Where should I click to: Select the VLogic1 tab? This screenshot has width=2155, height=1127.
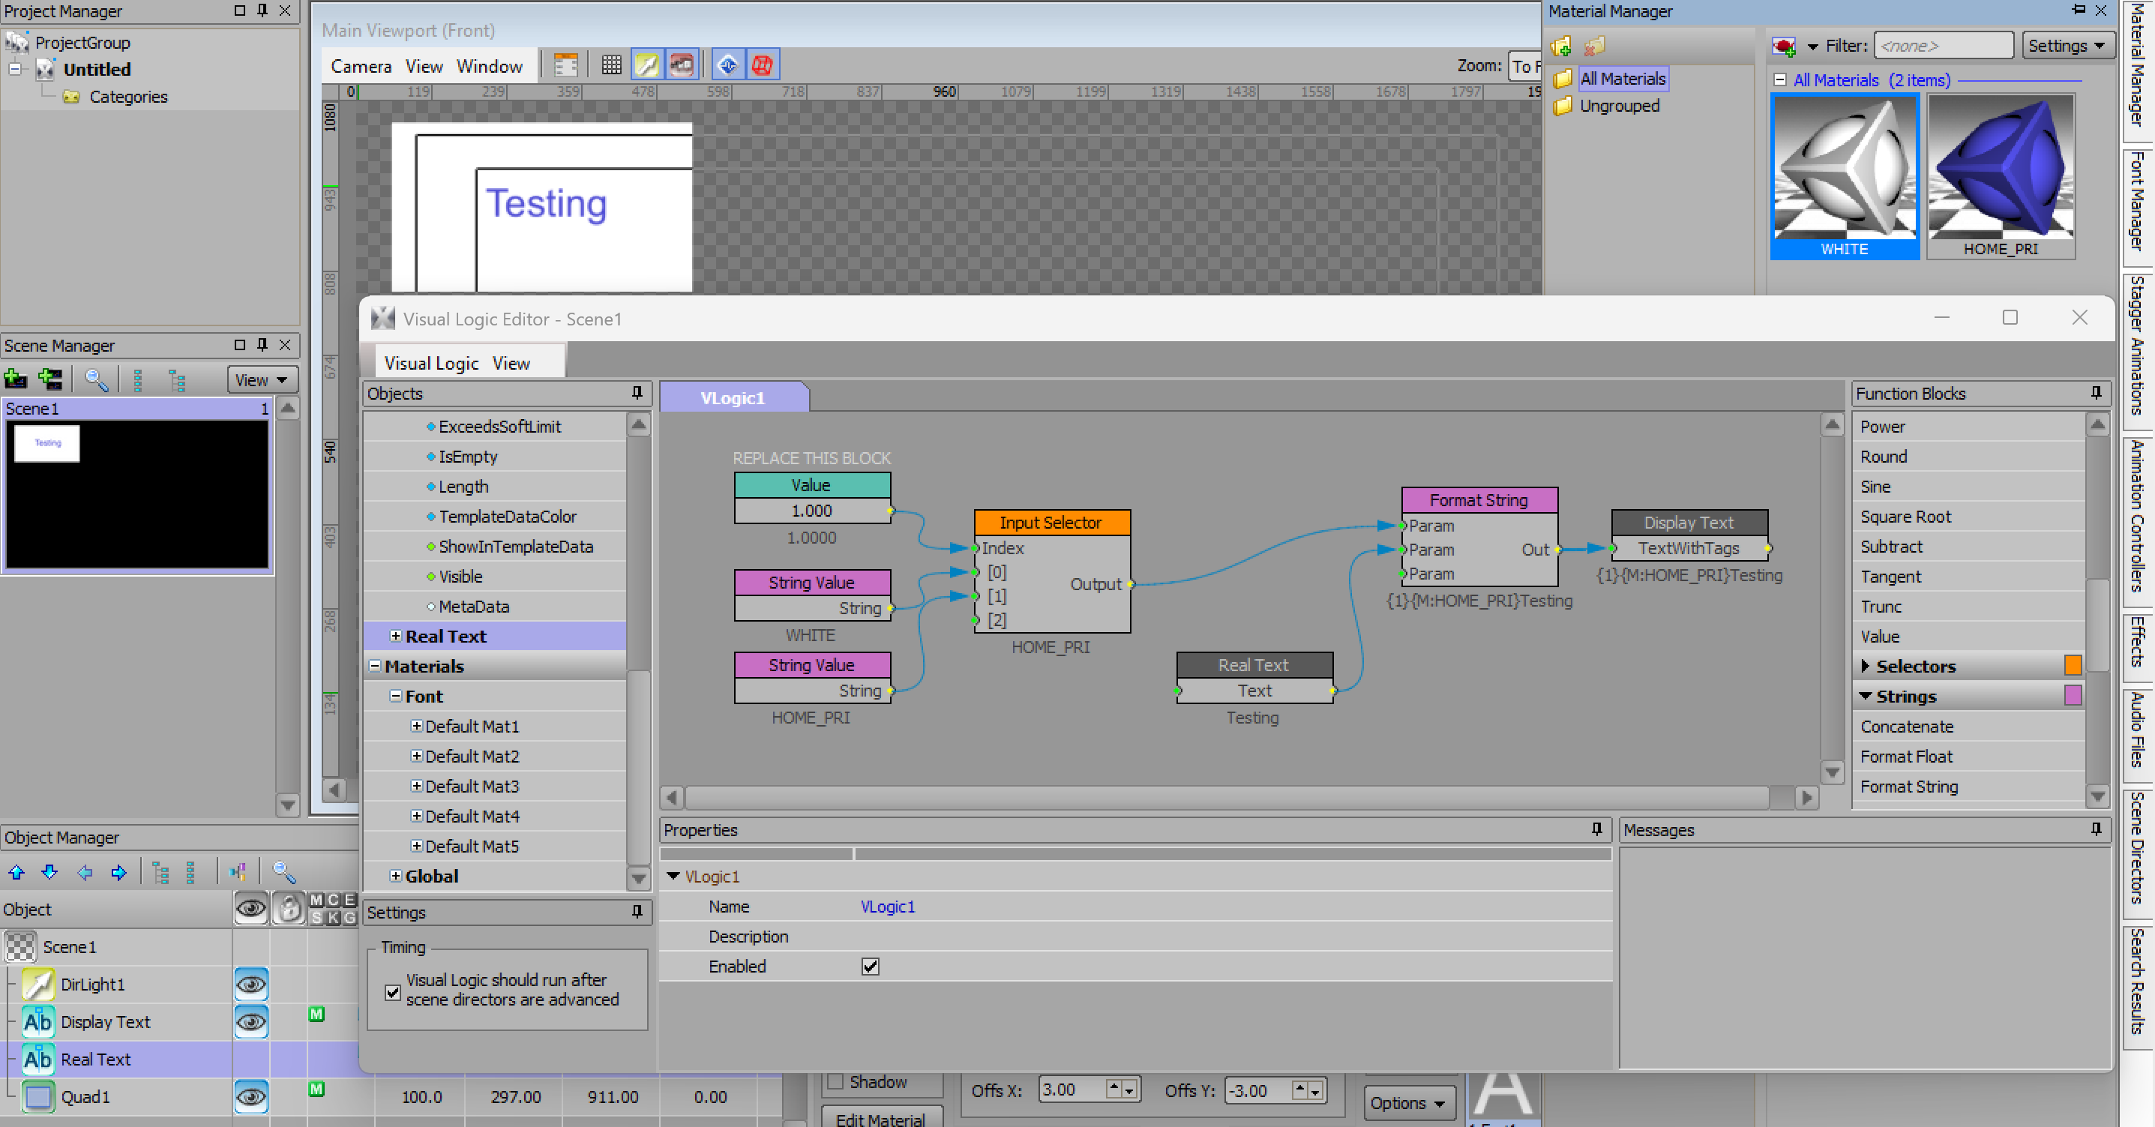[732, 398]
